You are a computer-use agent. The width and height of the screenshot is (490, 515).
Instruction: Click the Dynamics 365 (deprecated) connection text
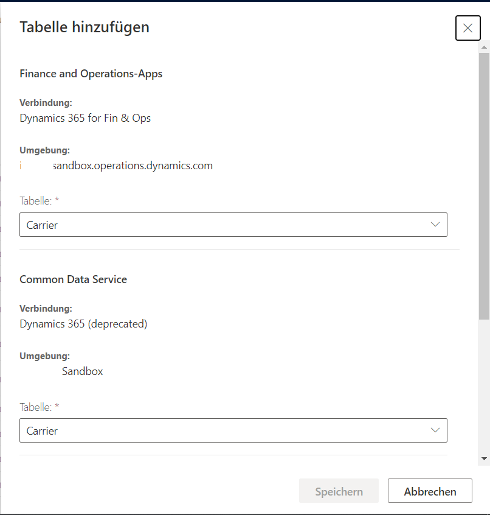point(83,324)
